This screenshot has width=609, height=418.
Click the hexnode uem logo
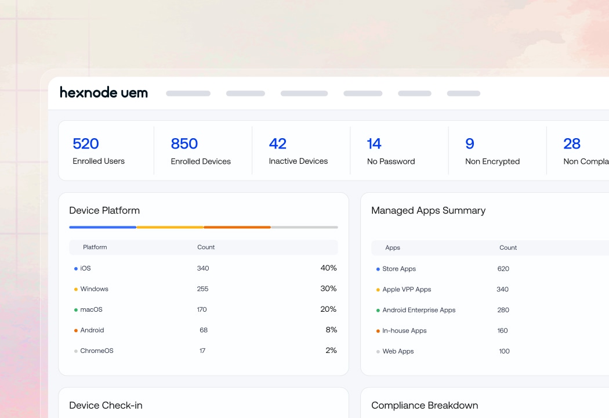pyautogui.click(x=104, y=92)
